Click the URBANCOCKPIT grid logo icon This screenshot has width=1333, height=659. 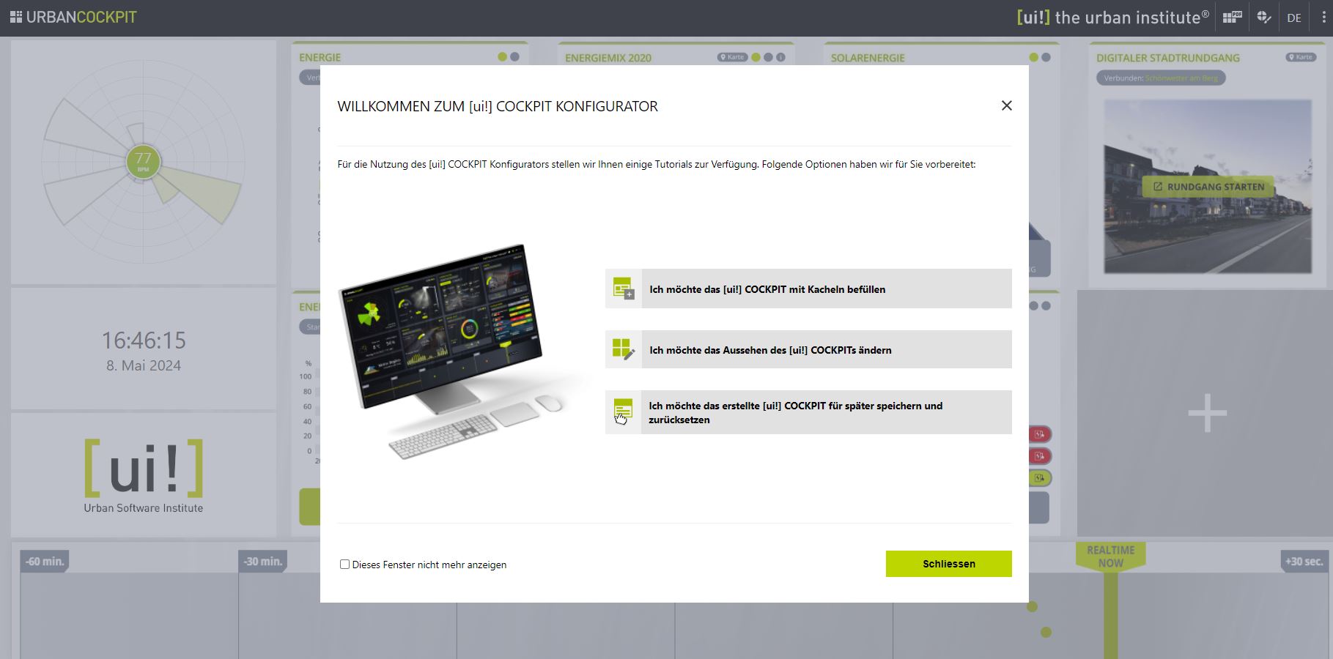15,17
